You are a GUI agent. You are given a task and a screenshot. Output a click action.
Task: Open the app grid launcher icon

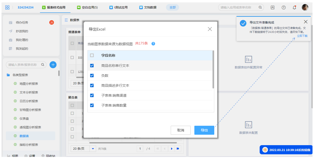[7, 7]
